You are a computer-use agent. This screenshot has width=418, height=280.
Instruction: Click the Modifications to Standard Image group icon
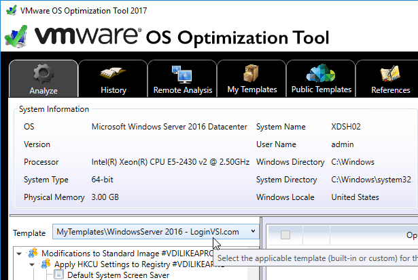click(x=33, y=253)
